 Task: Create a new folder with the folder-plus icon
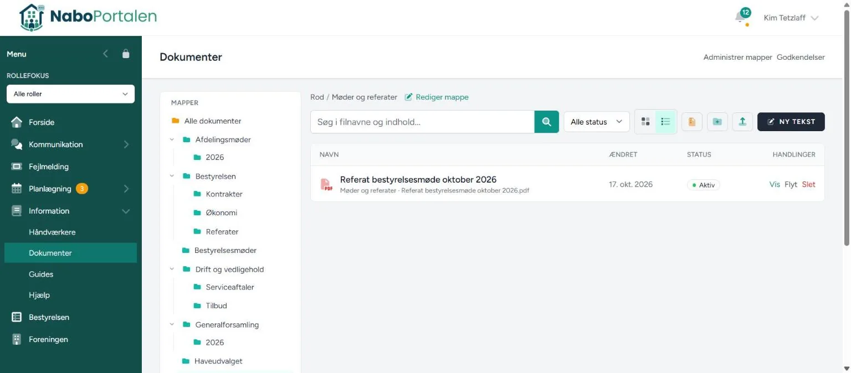(717, 122)
